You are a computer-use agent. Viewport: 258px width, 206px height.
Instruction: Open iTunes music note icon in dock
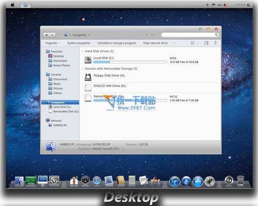(175, 181)
